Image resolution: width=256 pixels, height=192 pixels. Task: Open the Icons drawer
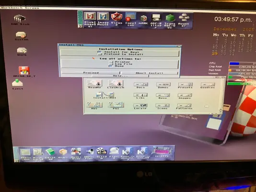click(163, 106)
